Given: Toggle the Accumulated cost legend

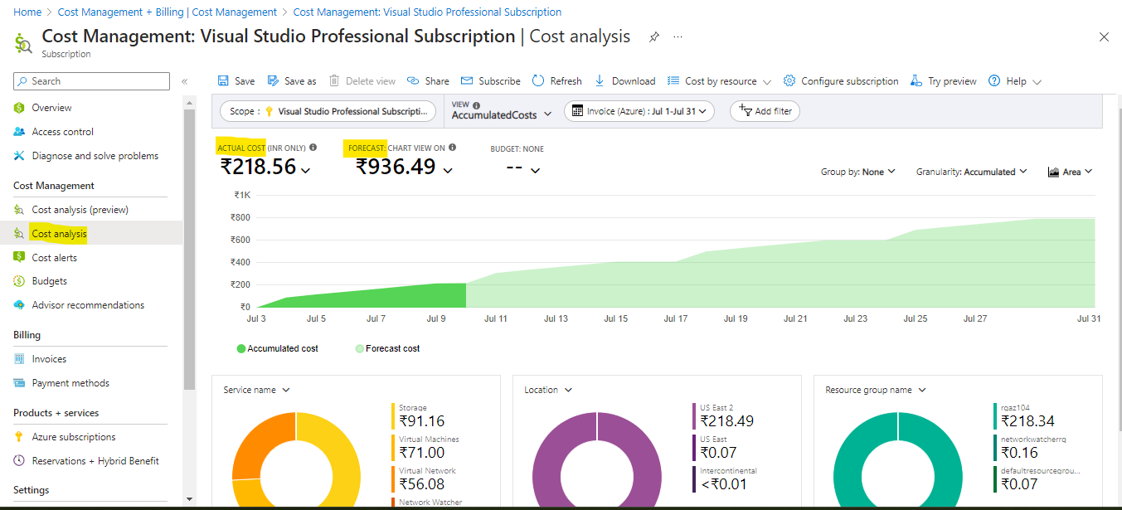Looking at the screenshot, I should click(277, 348).
